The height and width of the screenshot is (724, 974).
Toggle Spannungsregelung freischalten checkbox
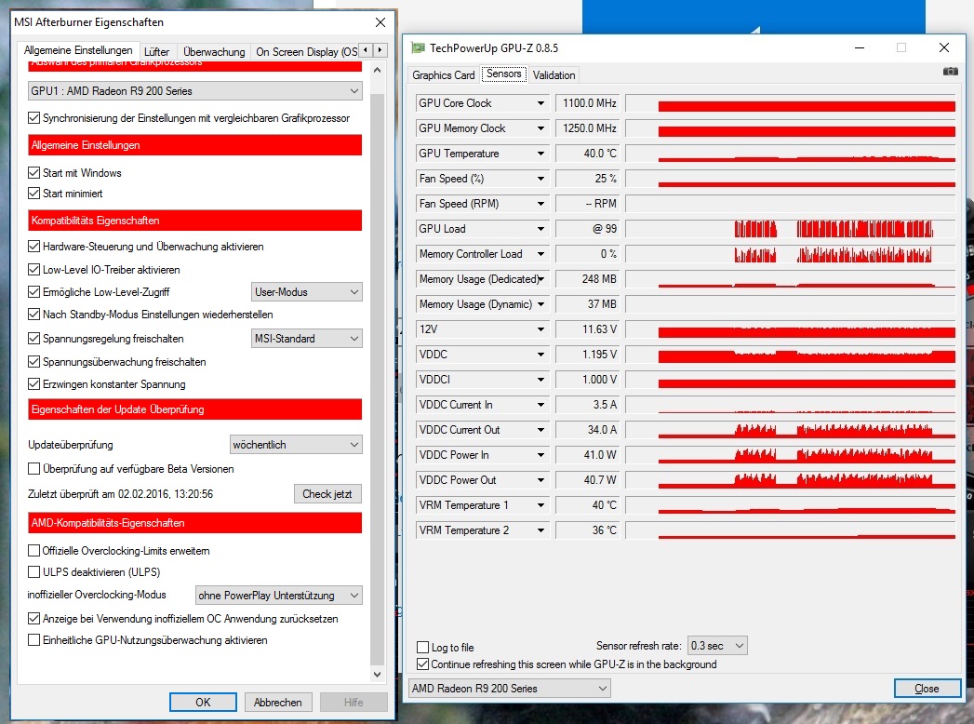[x=34, y=338]
